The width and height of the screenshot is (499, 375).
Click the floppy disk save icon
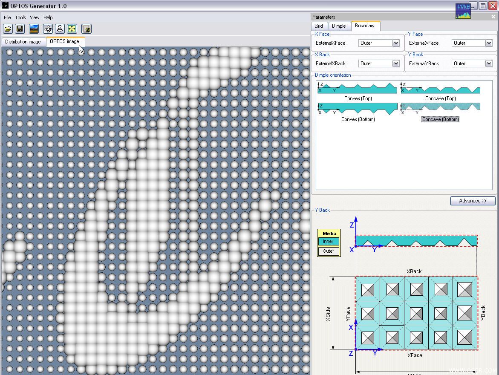[x=20, y=29]
